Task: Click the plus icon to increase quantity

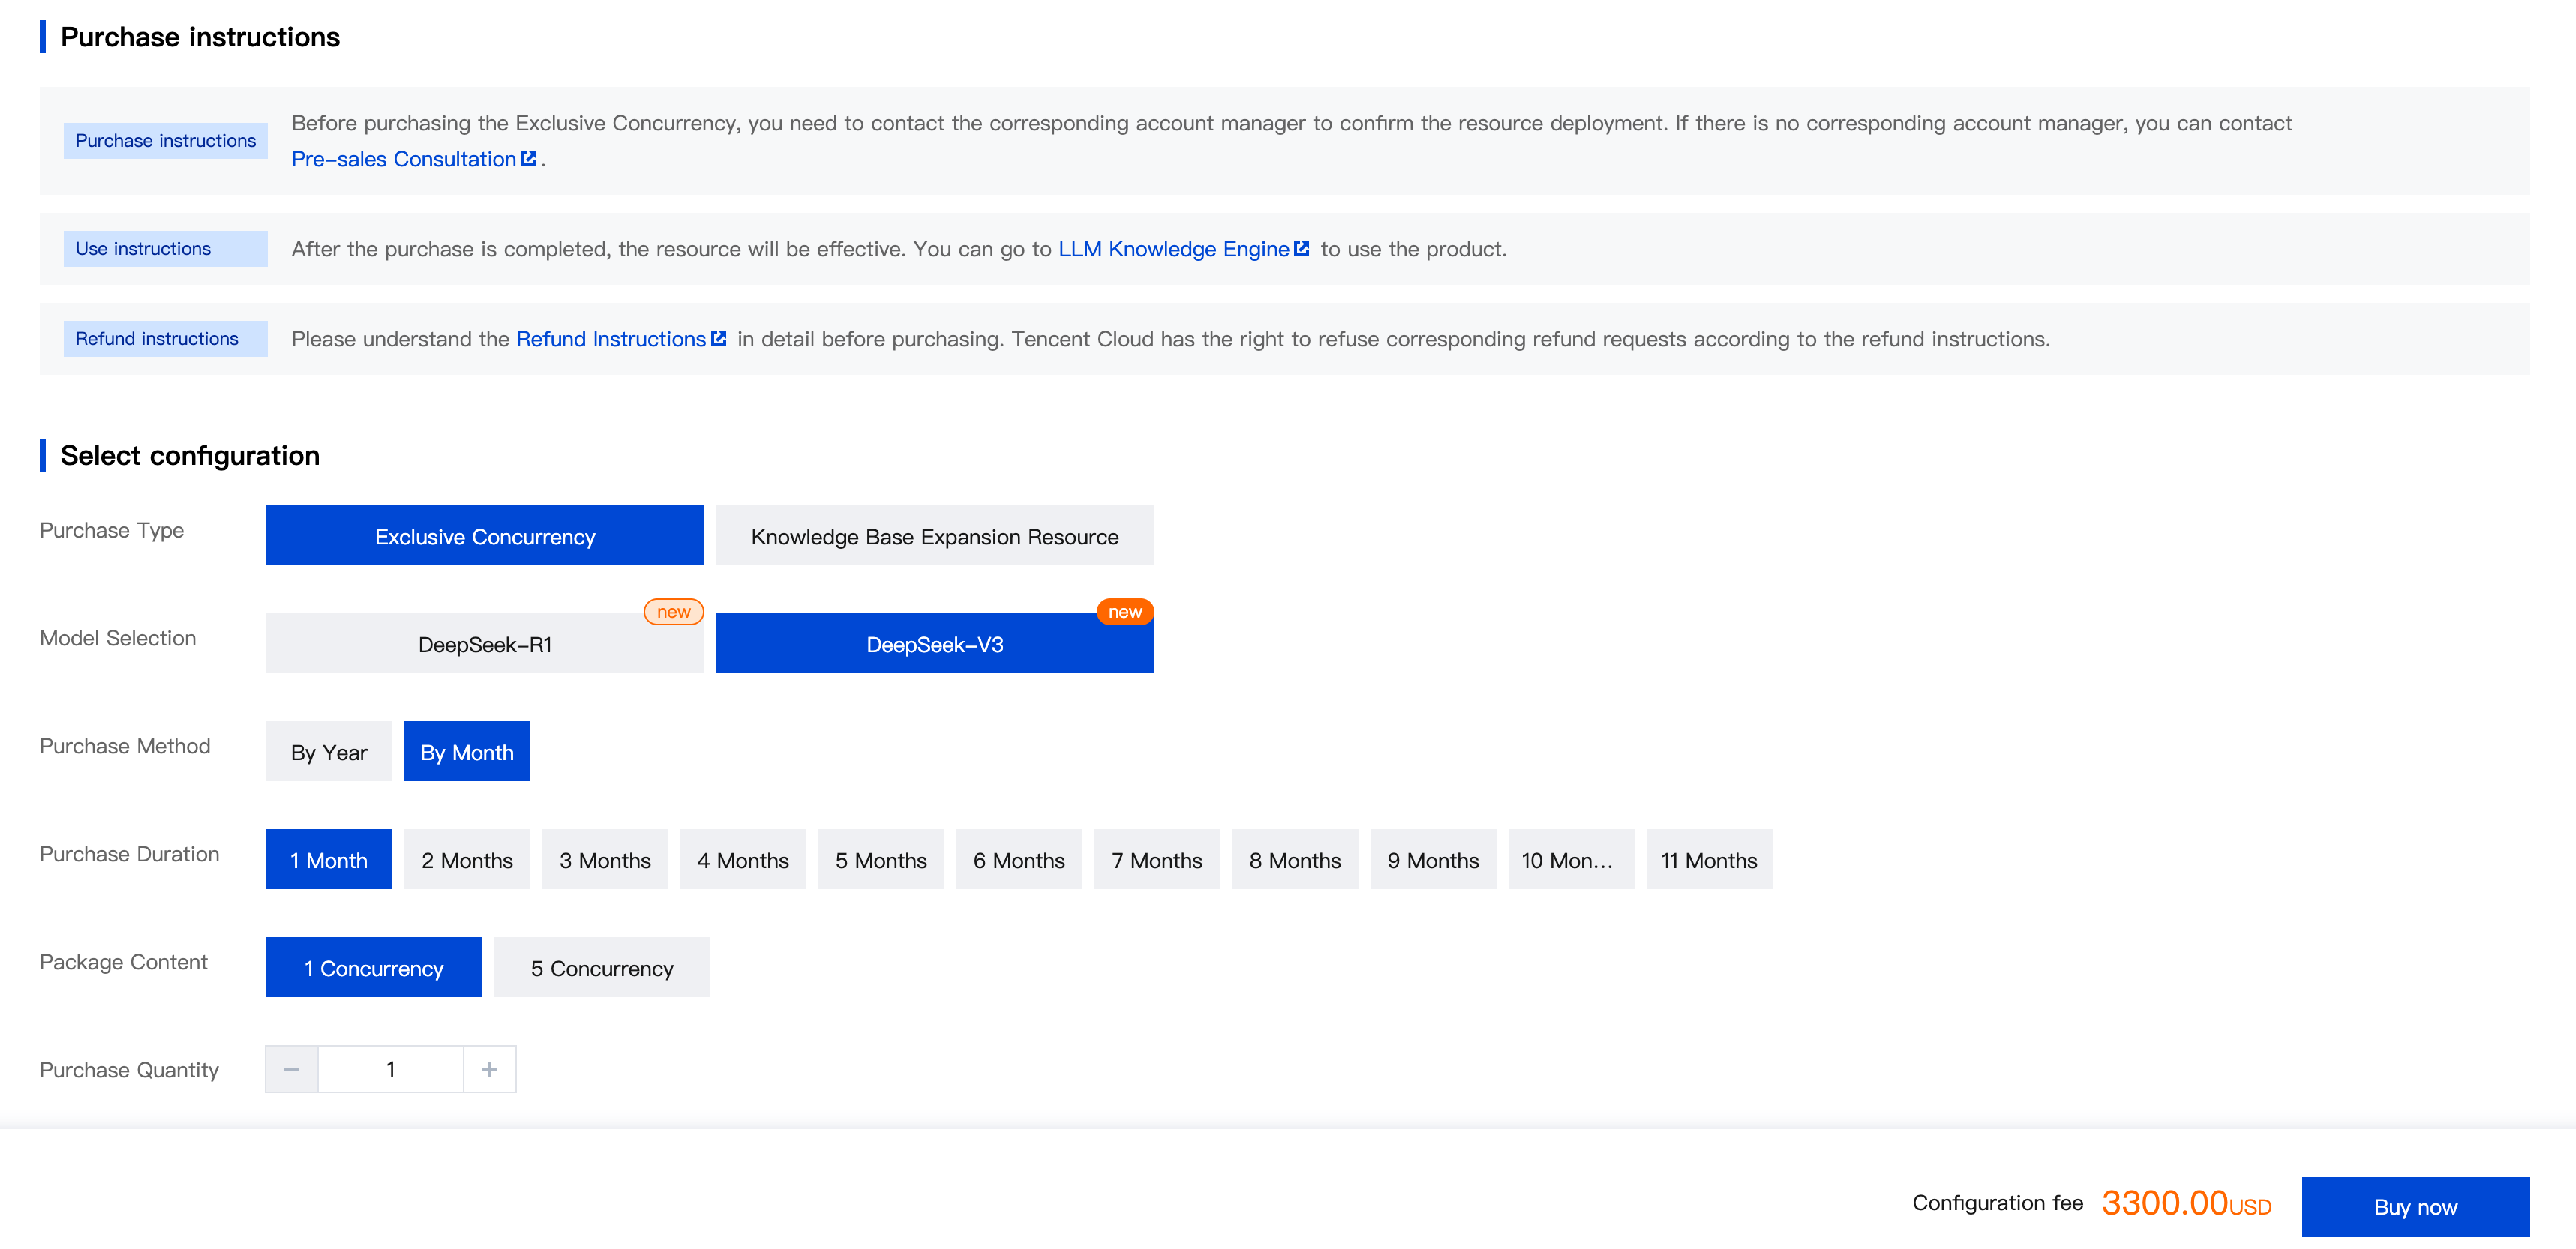Action: click(489, 1069)
